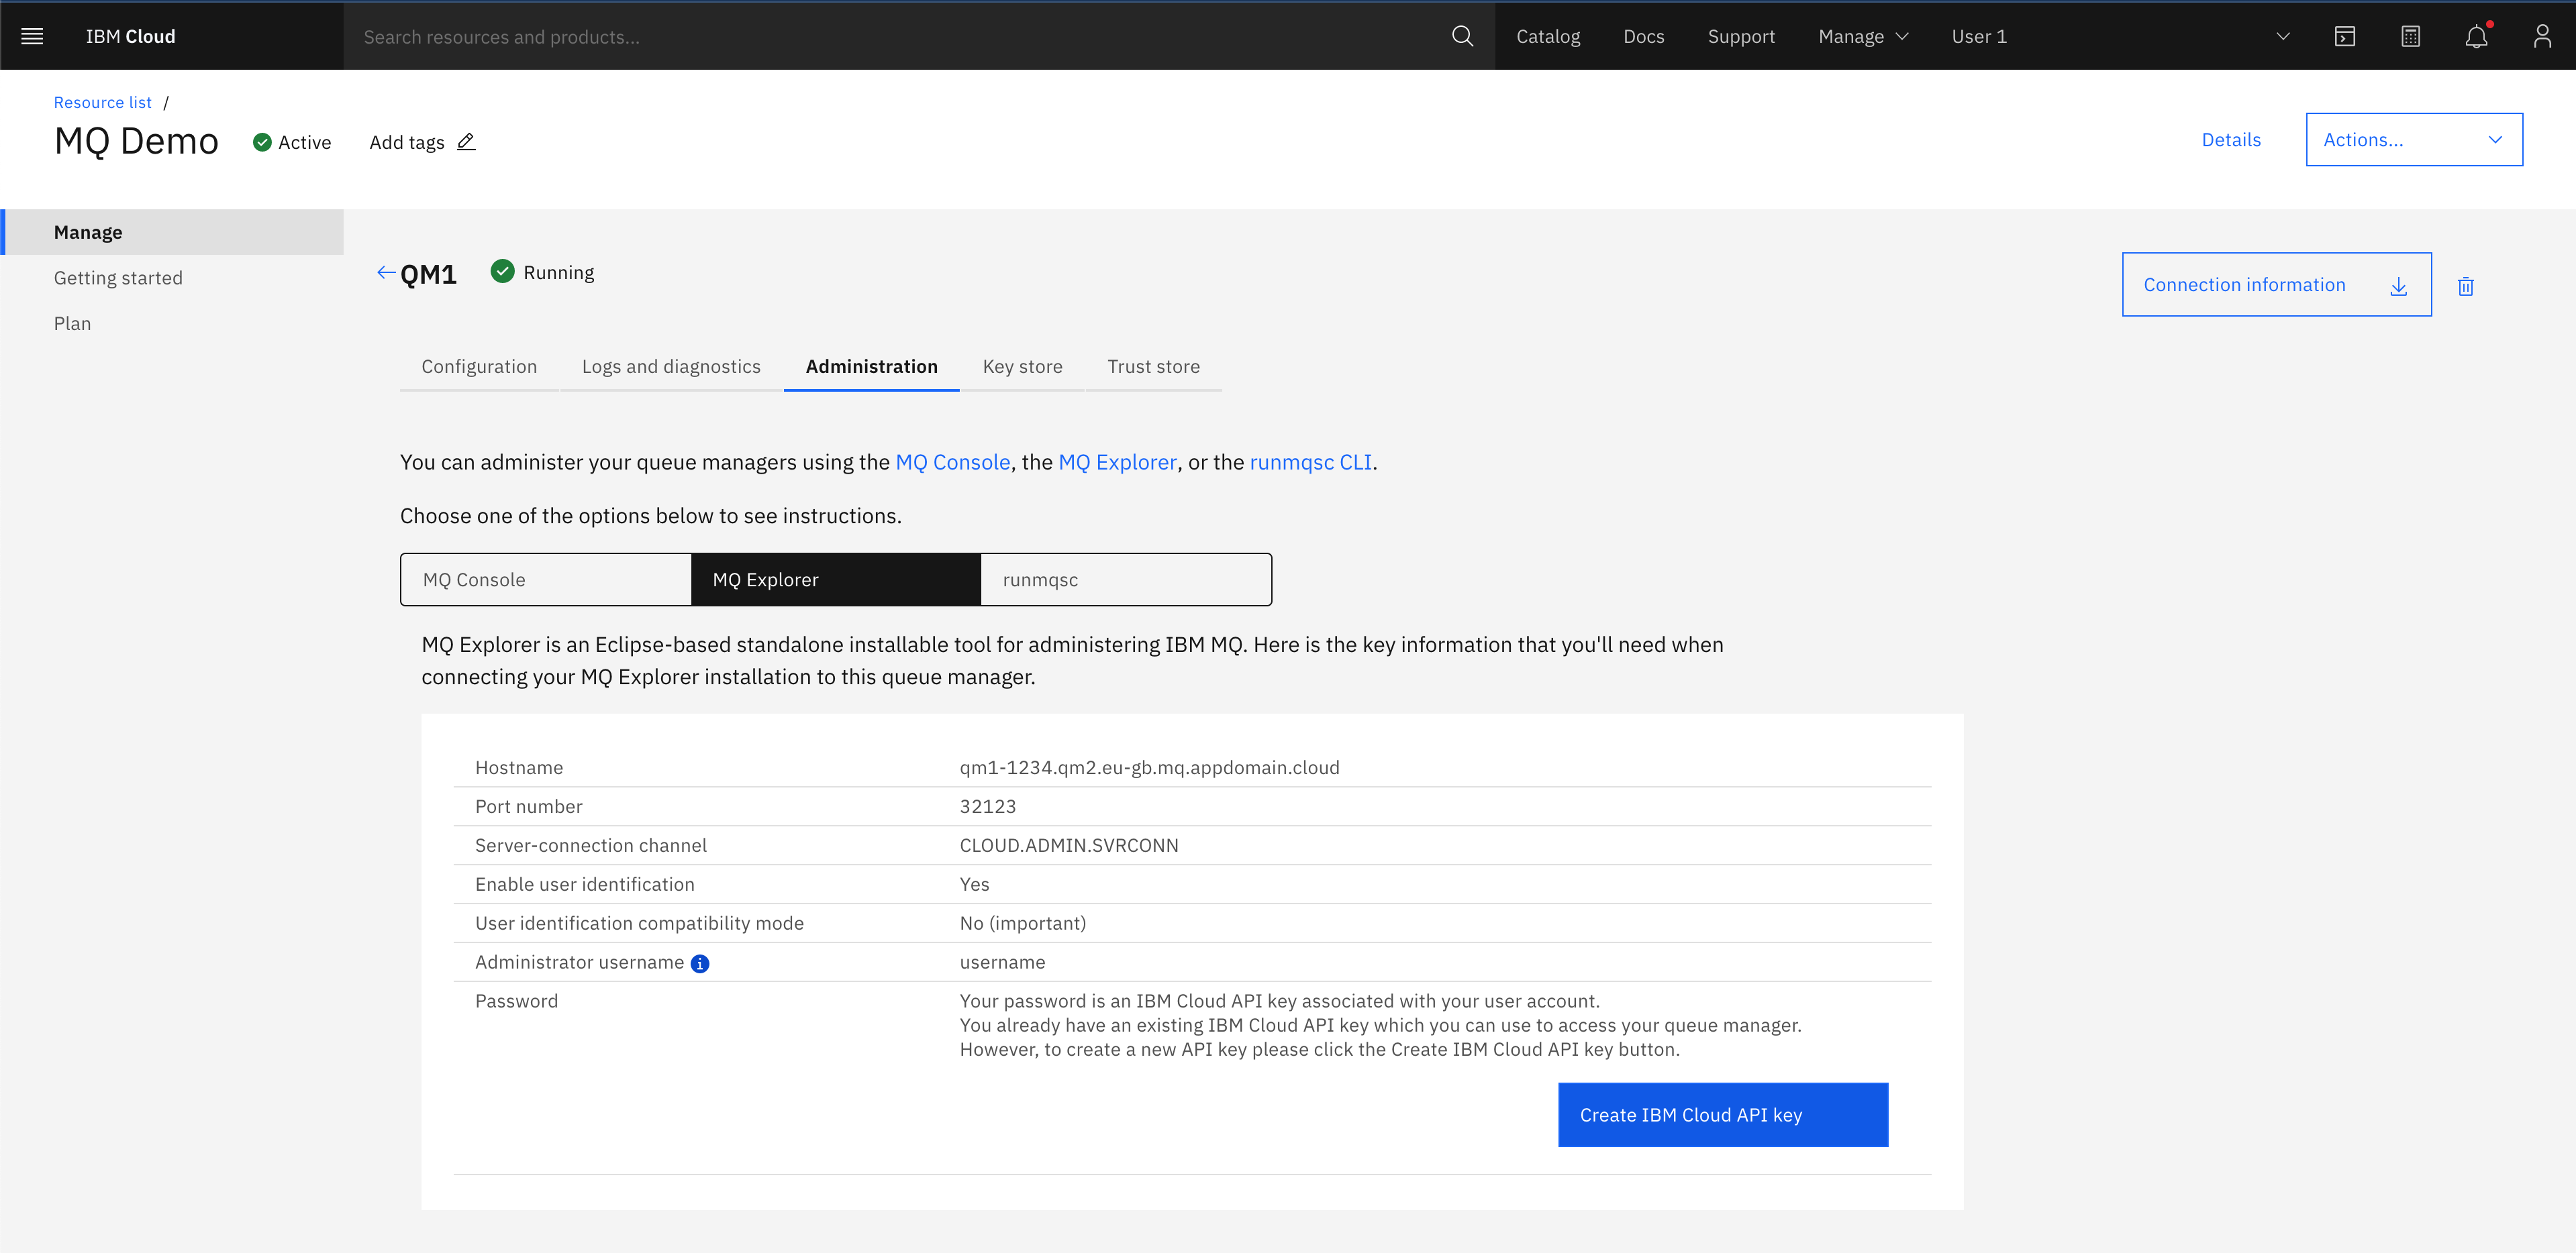Open the runmqsc CLI hyperlink
The image size is (2576, 1253).
point(1310,461)
